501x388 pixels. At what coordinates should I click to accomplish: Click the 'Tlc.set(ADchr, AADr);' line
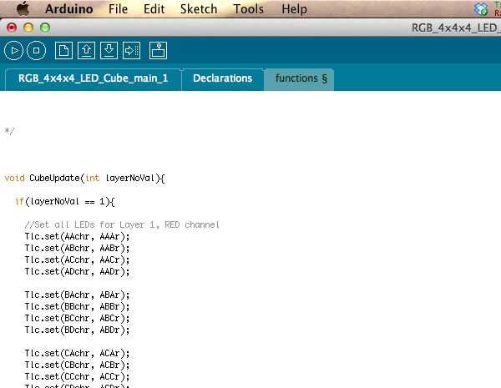tap(78, 271)
